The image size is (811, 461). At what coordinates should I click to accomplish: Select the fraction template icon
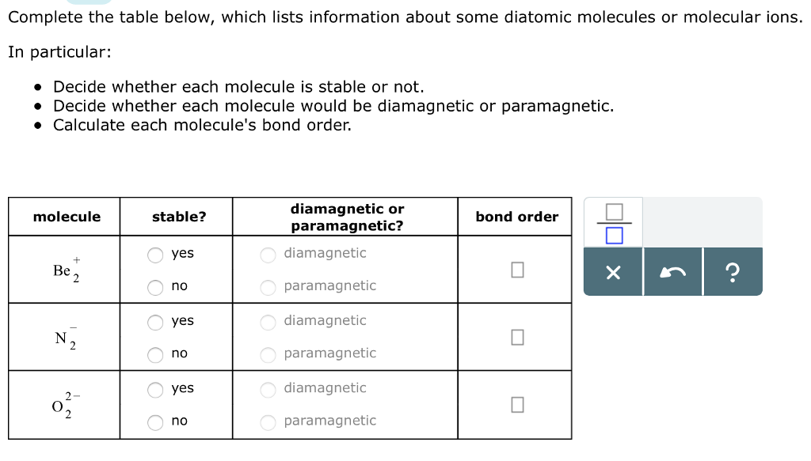coord(615,223)
